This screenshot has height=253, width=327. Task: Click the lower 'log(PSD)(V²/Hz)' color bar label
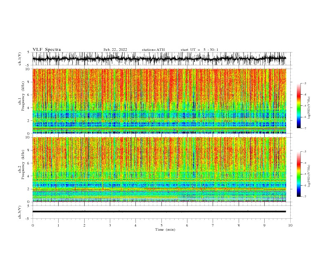click(x=309, y=176)
